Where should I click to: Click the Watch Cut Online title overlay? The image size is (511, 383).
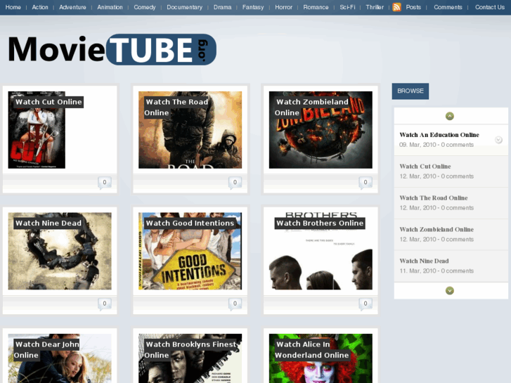pyautogui.click(x=48, y=102)
